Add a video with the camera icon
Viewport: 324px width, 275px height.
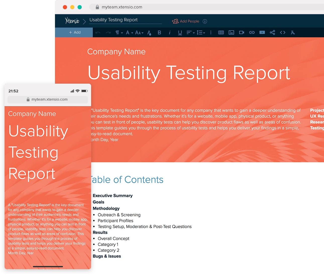241,32
